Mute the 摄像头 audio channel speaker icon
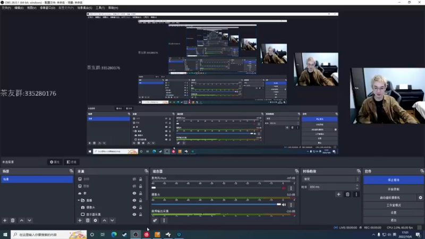Screen dimensions: 425x239 pyautogui.click(x=284, y=205)
